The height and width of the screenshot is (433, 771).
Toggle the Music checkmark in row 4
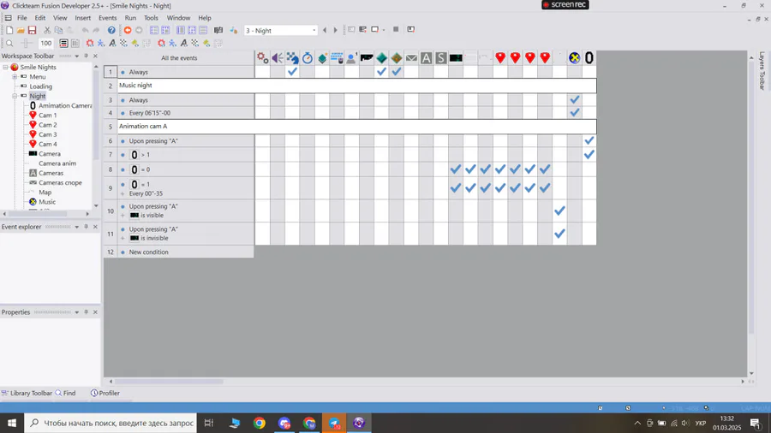click(574, 112)
